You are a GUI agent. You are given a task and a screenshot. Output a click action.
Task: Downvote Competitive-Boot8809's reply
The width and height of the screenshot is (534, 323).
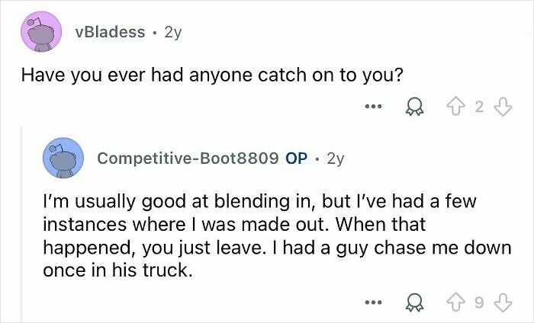pos(503,302)
